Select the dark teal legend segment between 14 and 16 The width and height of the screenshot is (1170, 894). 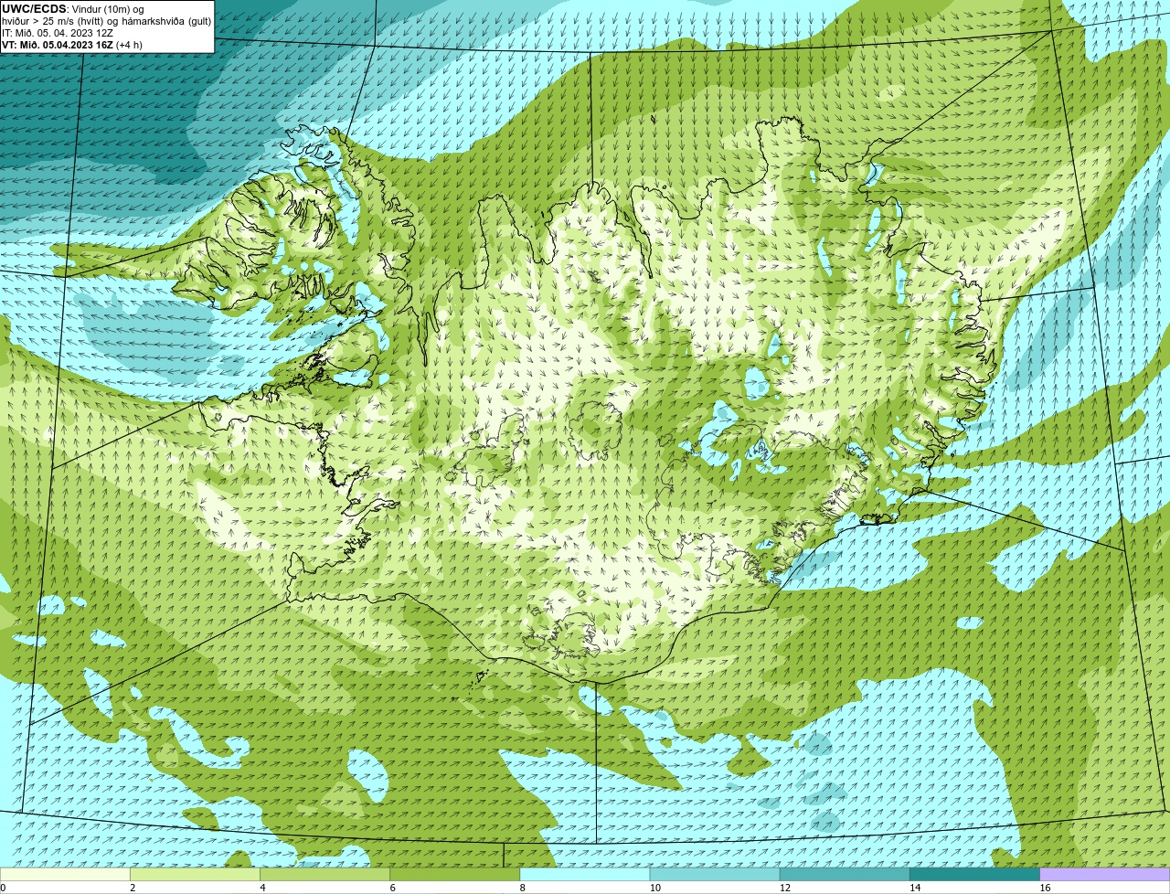coord(975,875)
